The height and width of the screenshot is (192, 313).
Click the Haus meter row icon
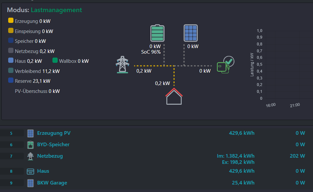30,171
